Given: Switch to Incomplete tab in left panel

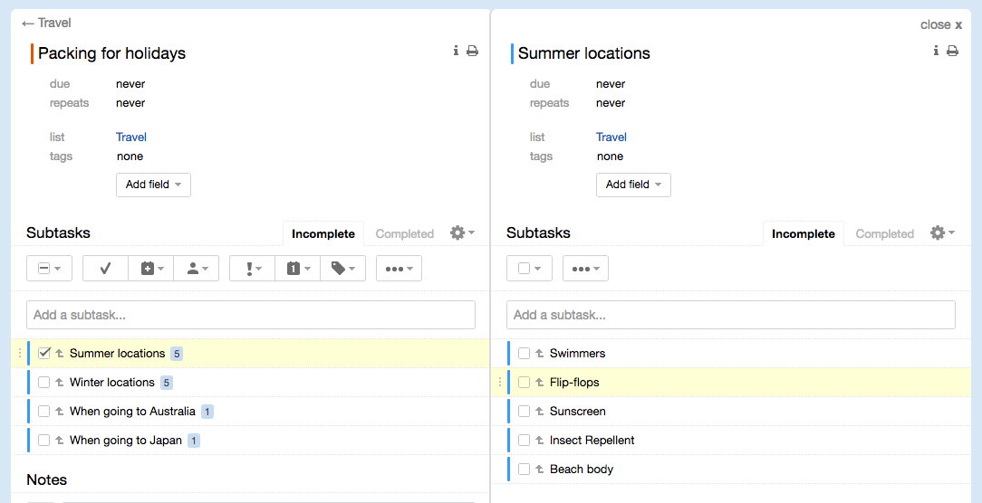Looking at the screenshot, I should (323, 234).
